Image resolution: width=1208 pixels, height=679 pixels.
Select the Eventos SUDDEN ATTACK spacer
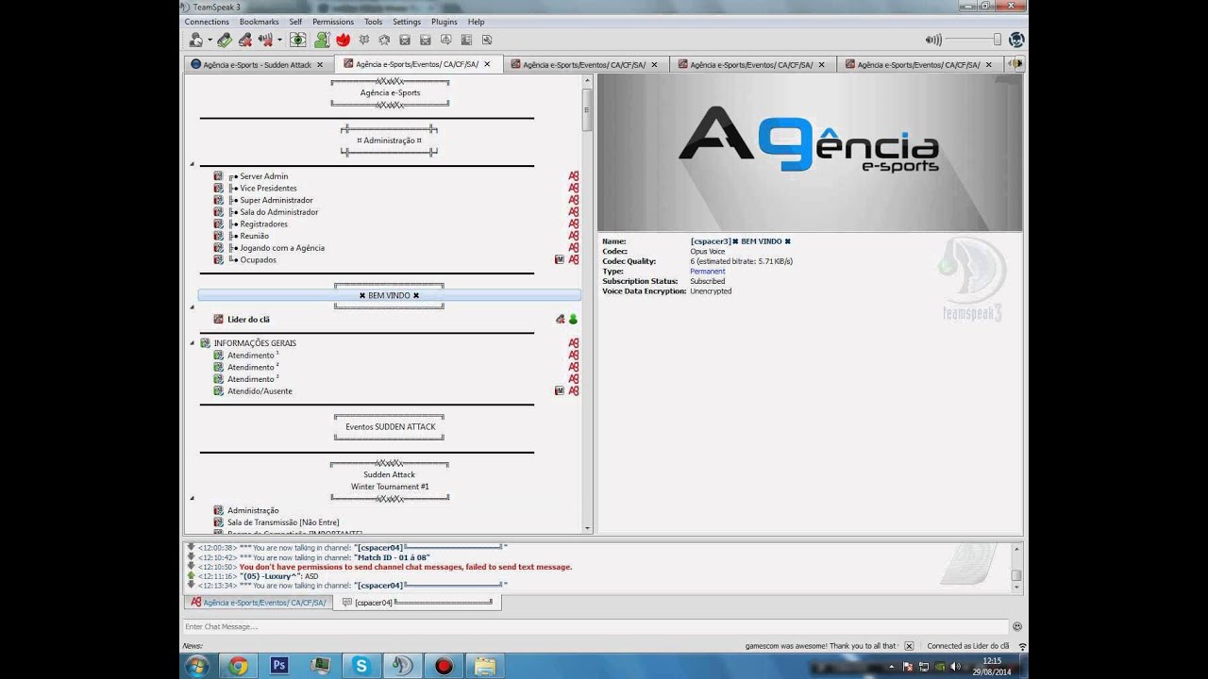point(390,426)
